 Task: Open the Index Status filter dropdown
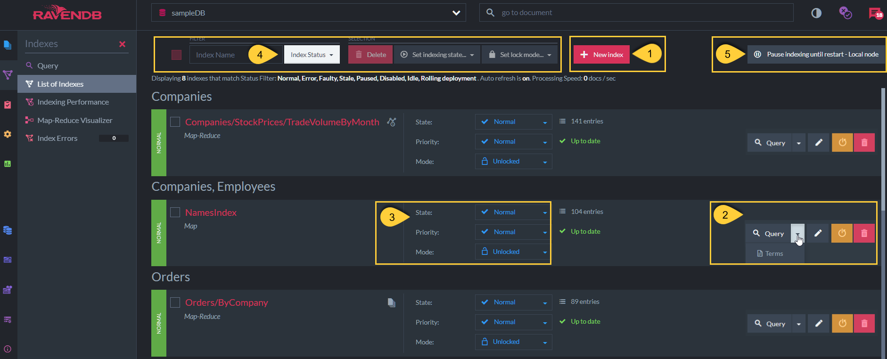(312, 55)
